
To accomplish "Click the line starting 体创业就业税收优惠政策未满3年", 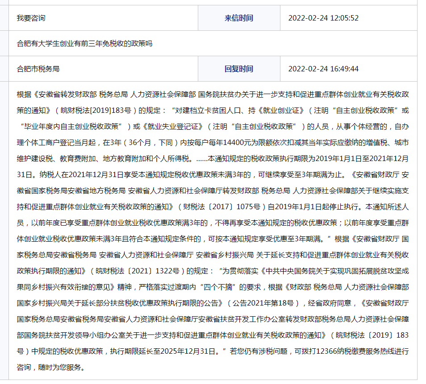I will pos(213,239).
